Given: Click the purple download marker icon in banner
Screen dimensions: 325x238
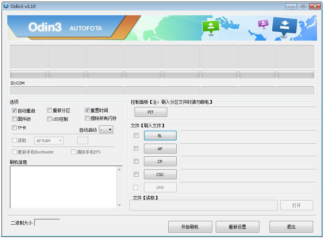Looking at the screenshot, I should pyautogui.click(x=263, y=24).
